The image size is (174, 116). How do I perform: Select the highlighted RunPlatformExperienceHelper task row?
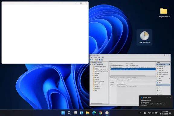coord(133,69)
